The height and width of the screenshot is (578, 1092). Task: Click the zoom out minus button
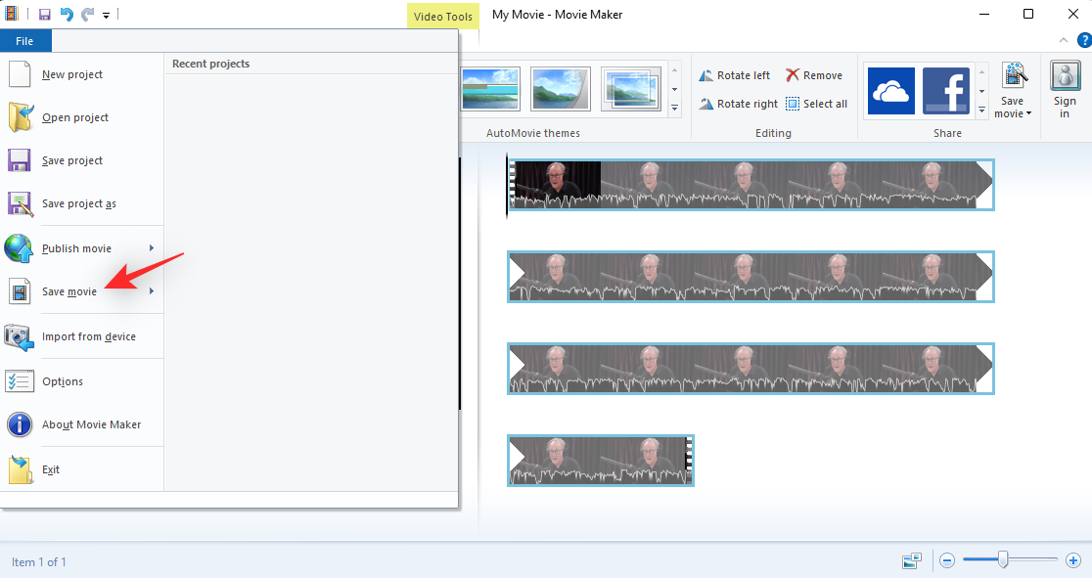[946, 559]
